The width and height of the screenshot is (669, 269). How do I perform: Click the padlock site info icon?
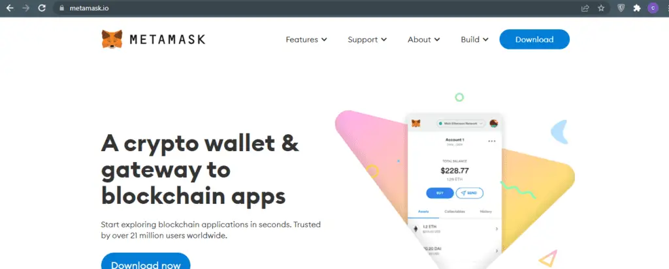[62, 8]
